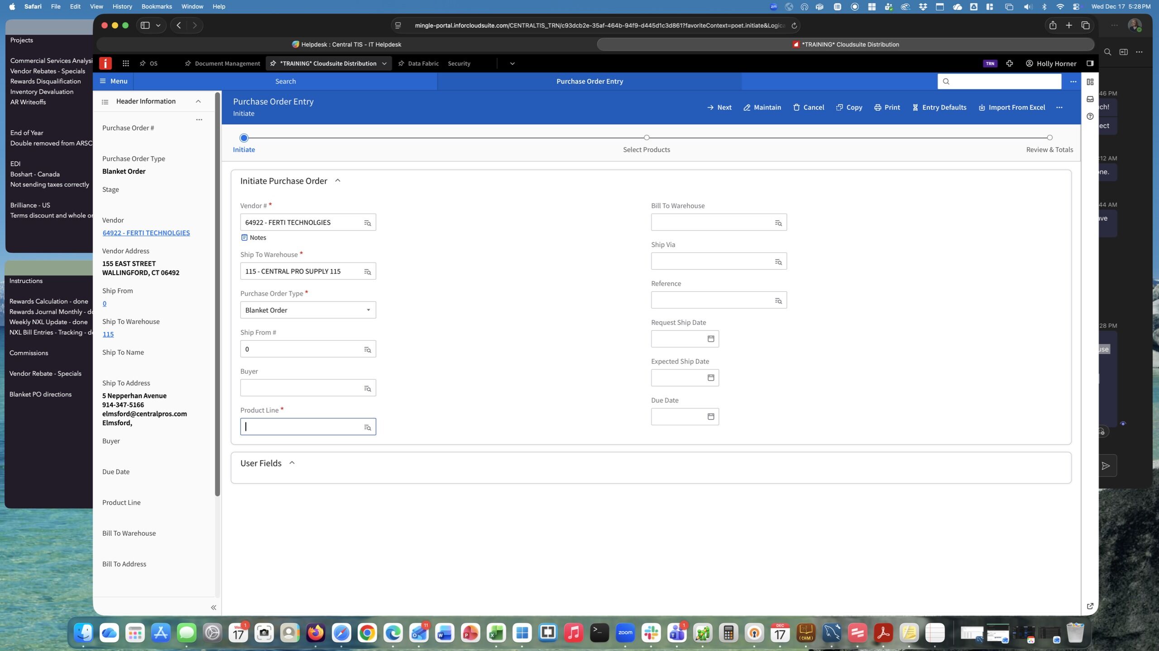Screen dimensions: 1159x651
Task: Collapse the Initiate Purchase Order section
Action: pyautogui.click(x=337, y=181)
